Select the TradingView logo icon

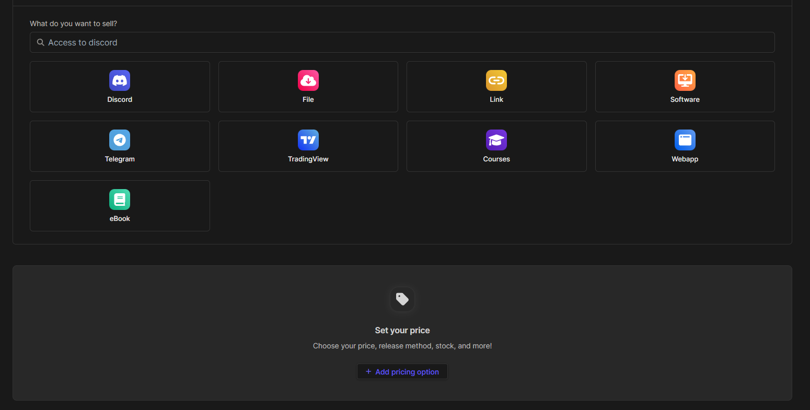click(x=308, y=140)
